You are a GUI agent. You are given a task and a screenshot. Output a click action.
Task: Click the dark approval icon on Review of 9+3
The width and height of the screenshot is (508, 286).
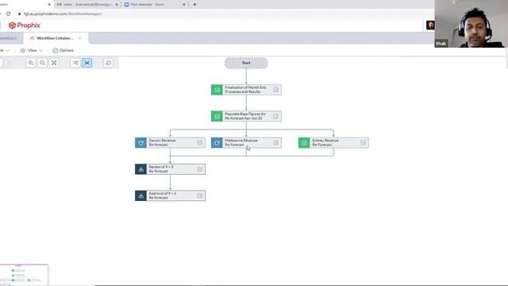pos(141,169)
